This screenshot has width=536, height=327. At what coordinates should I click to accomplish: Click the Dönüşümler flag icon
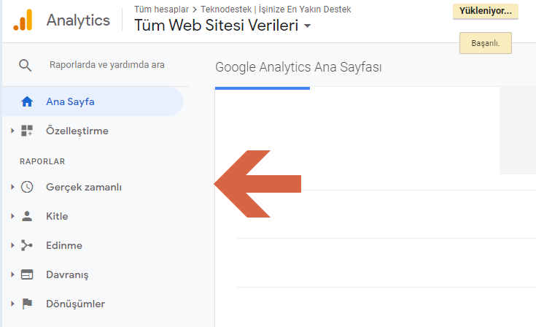(x=27, y=304)
